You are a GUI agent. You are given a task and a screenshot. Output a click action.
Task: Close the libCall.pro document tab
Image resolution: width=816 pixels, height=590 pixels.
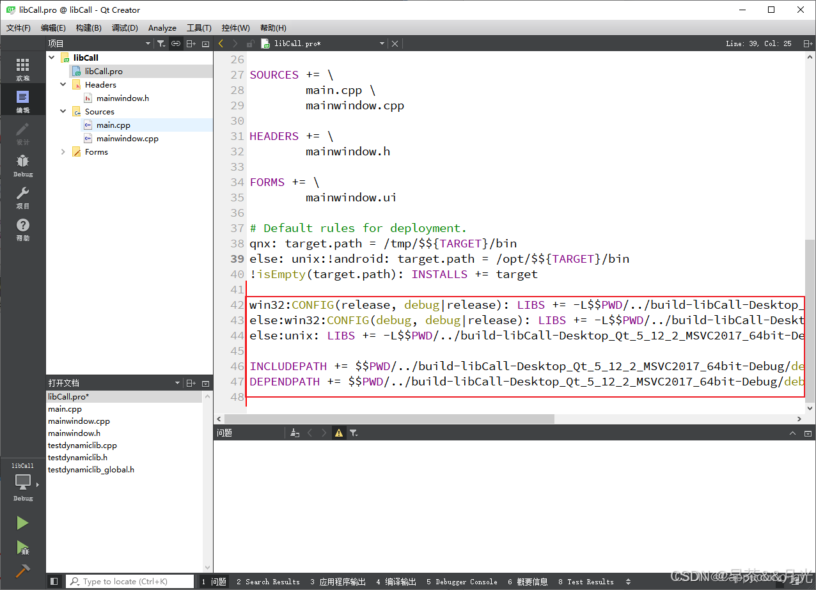click(x=395, y=43)
